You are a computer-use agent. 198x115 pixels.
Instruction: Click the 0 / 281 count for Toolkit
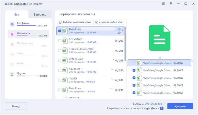point(119,80)
